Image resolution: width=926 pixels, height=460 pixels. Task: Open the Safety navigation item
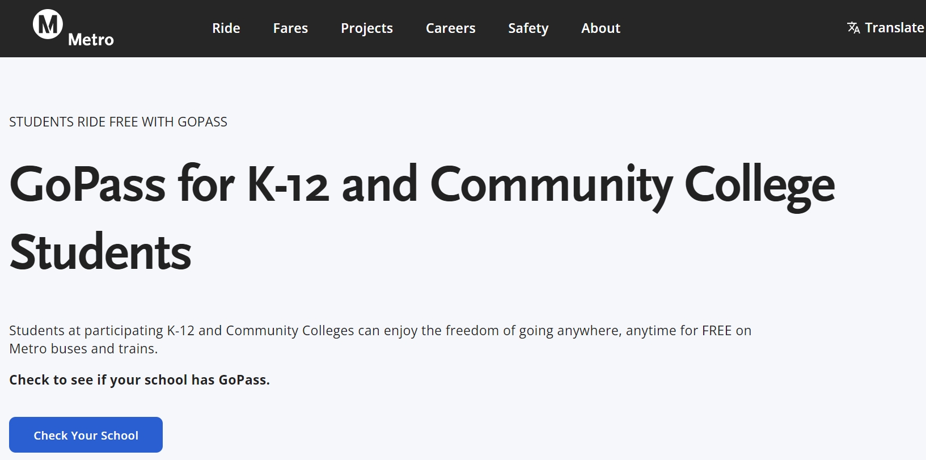coord(528,28)
